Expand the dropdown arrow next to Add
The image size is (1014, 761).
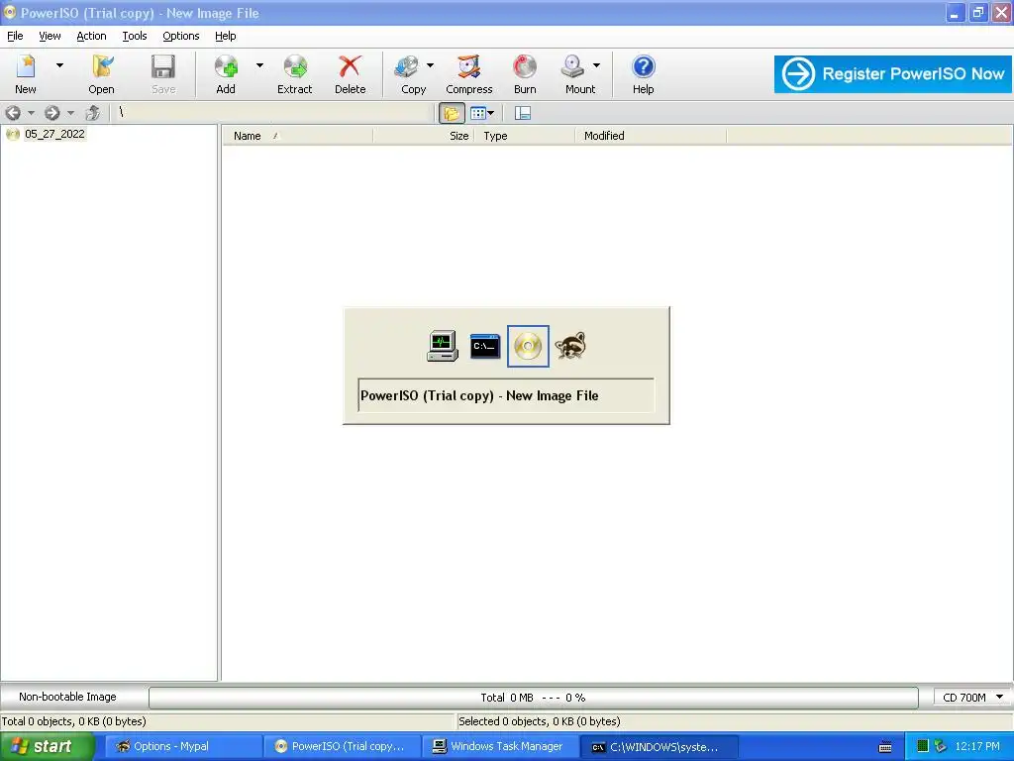click(x=259, y=65)
